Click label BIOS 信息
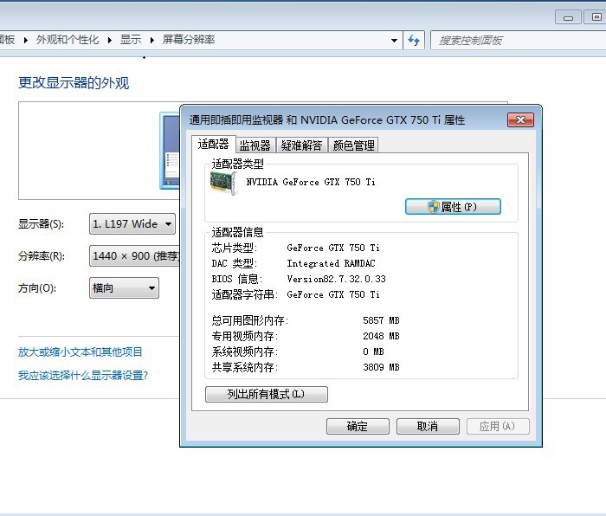 click(x=237, y=279)
